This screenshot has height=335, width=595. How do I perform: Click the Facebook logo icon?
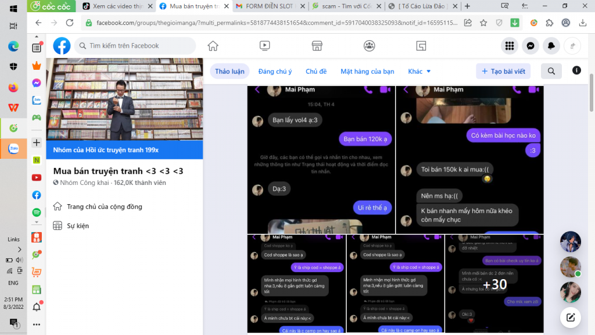62,46
